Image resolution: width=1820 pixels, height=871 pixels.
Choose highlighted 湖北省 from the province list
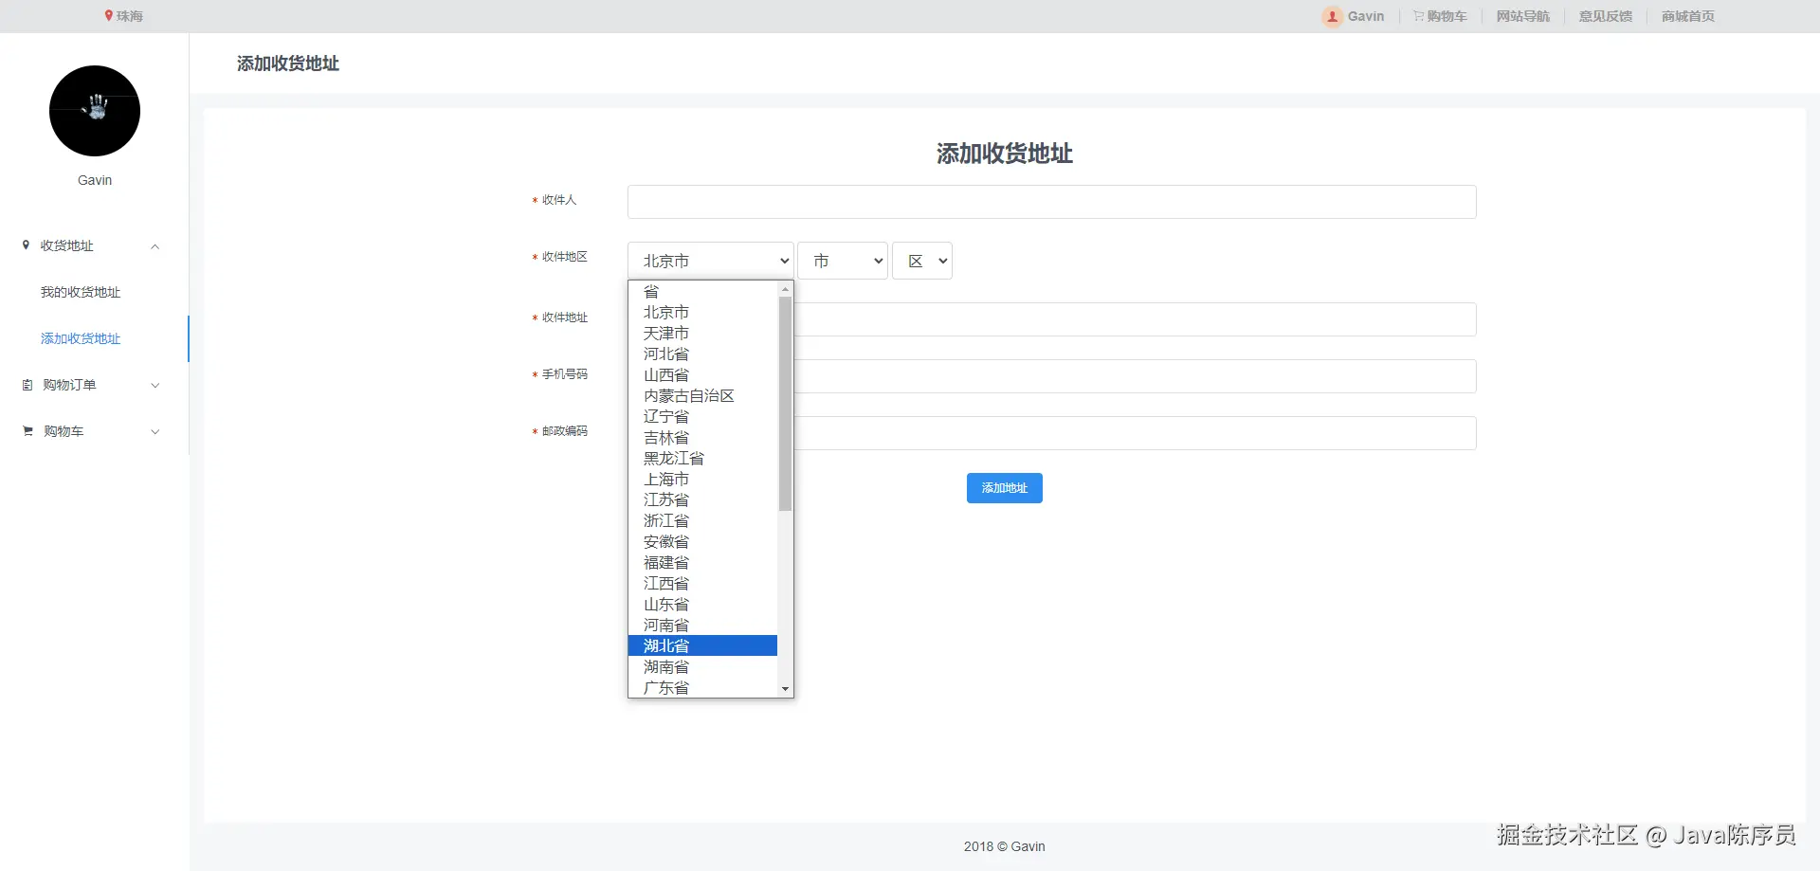tap(702, 645)
